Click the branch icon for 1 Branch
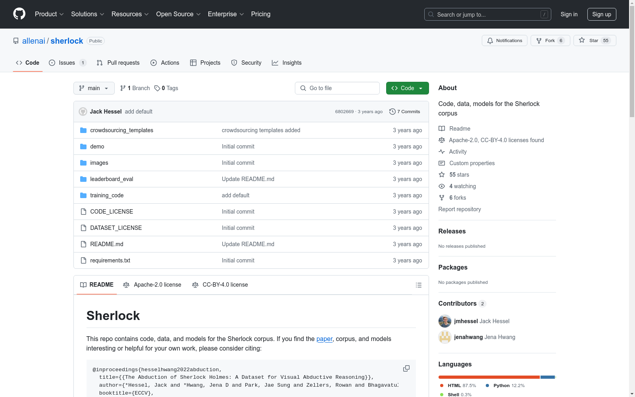The height and width of the screenshot is (397, 635). [123, 88]
